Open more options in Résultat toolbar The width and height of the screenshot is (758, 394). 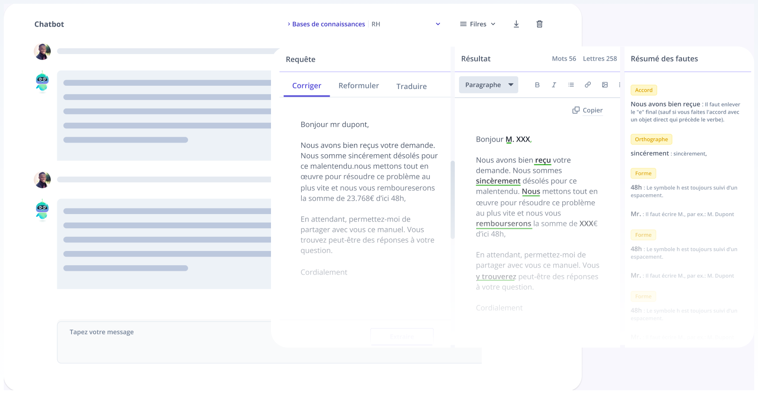[x=619, y=85]
